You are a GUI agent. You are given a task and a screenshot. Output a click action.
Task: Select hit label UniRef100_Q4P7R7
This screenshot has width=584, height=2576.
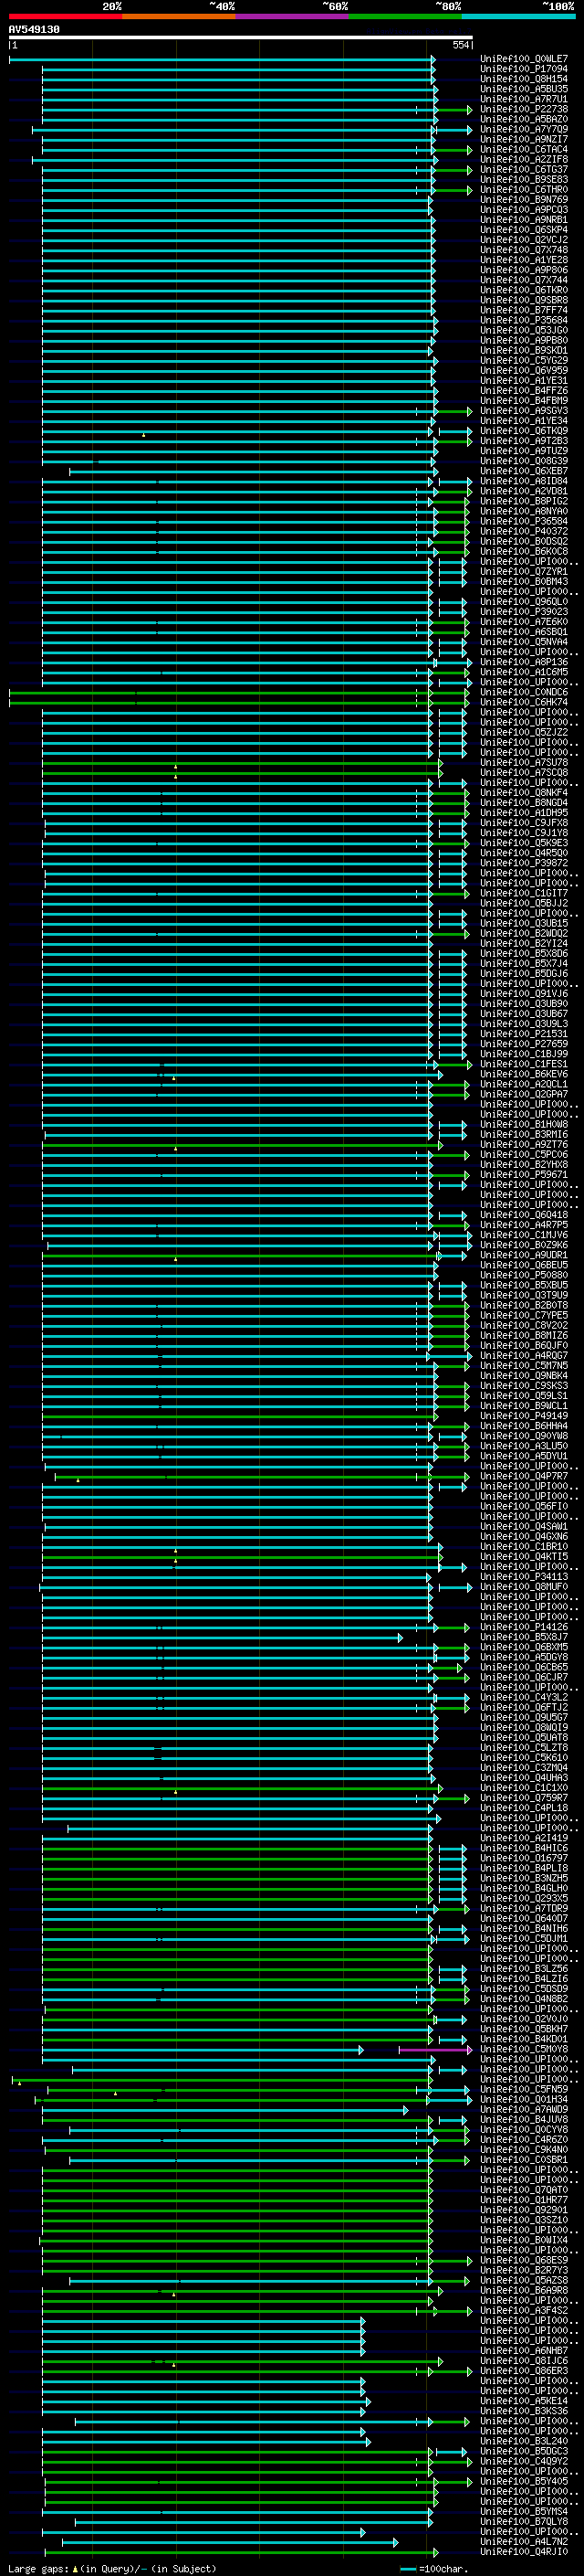524,1476
